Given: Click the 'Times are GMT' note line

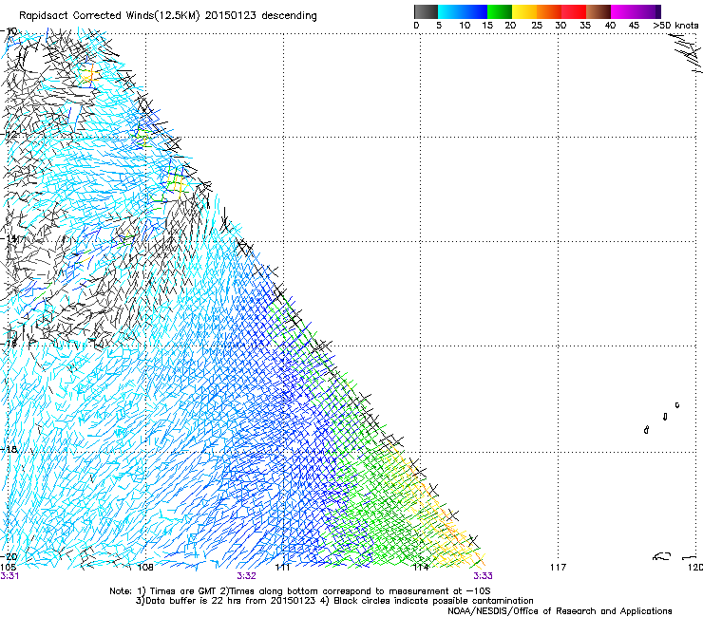Looking at the screenshot, I should click(300, 591).
